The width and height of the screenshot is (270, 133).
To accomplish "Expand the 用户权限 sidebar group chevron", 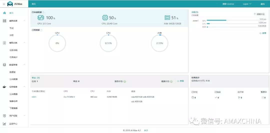I will (x=24, y=115).
